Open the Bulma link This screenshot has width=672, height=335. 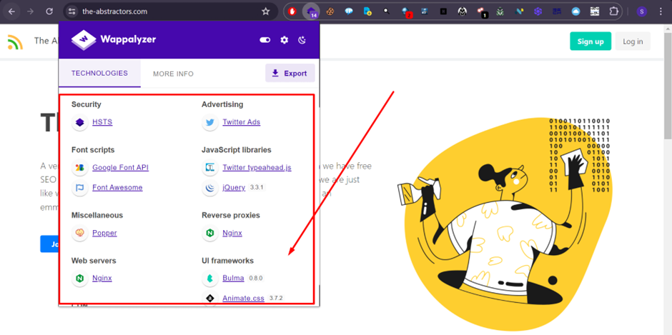coord(233,278)
